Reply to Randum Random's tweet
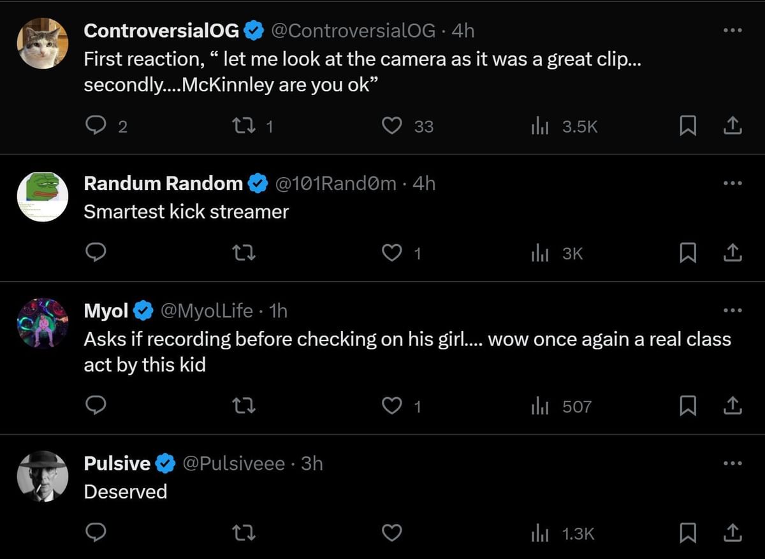The height and width of the screenshot is (559, 765). point(96,254)
